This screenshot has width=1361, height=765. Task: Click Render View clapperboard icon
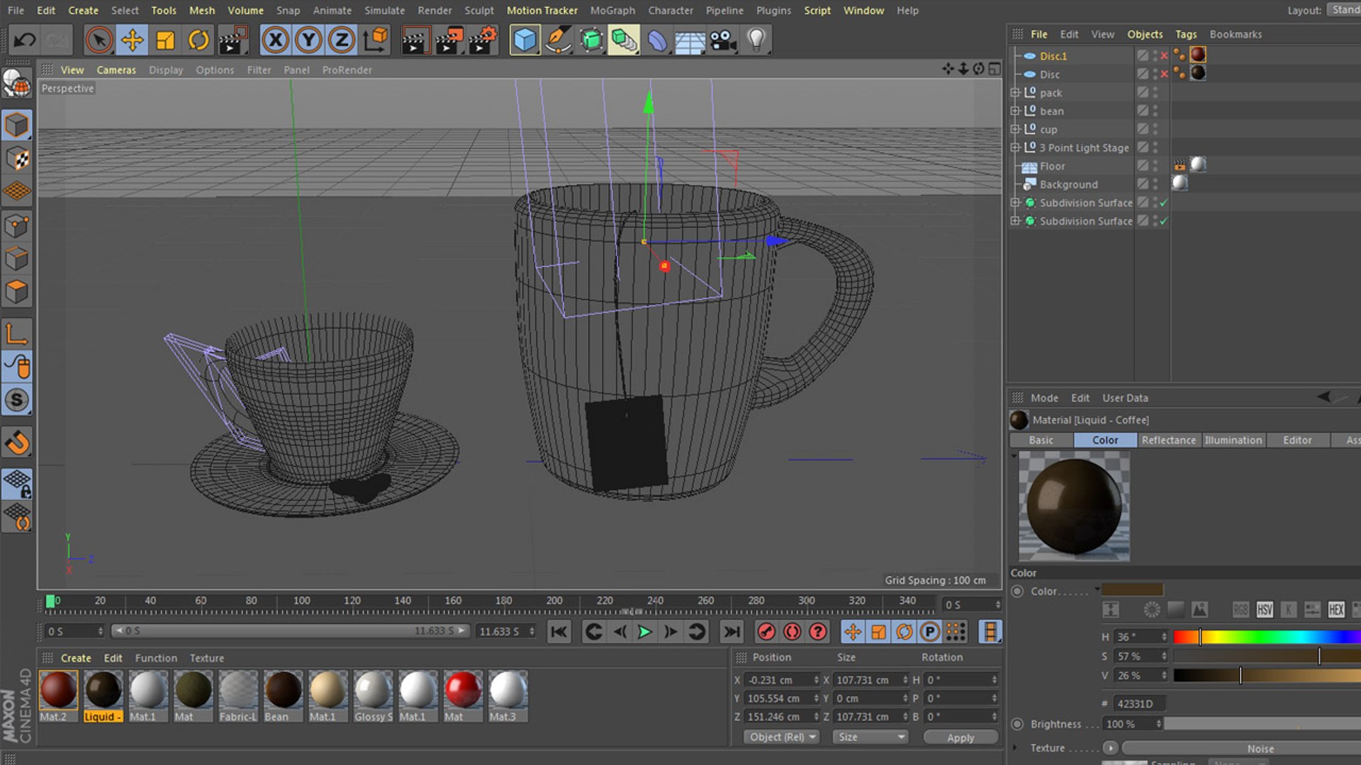[x=415, y=40]
